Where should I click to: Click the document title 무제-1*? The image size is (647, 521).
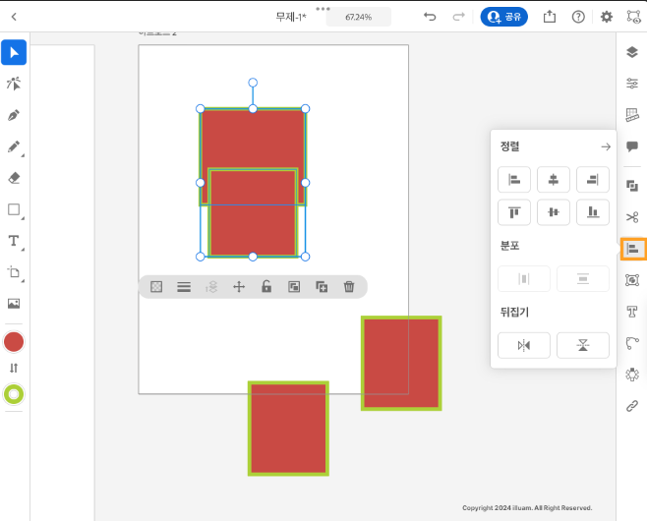click(x=291, y=17)
